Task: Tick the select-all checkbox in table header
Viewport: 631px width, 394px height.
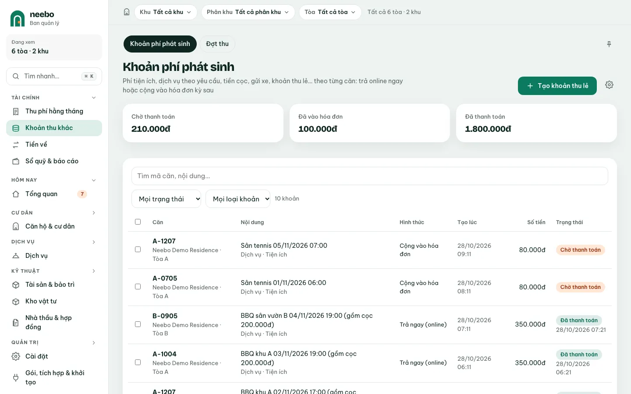Action: pyautogui.click(x=138, y=222)
